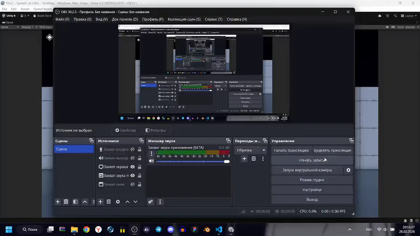Click the Режим студии button
Image resolution: width=420 pixels, height=236 pixels.
coord(312,180)
